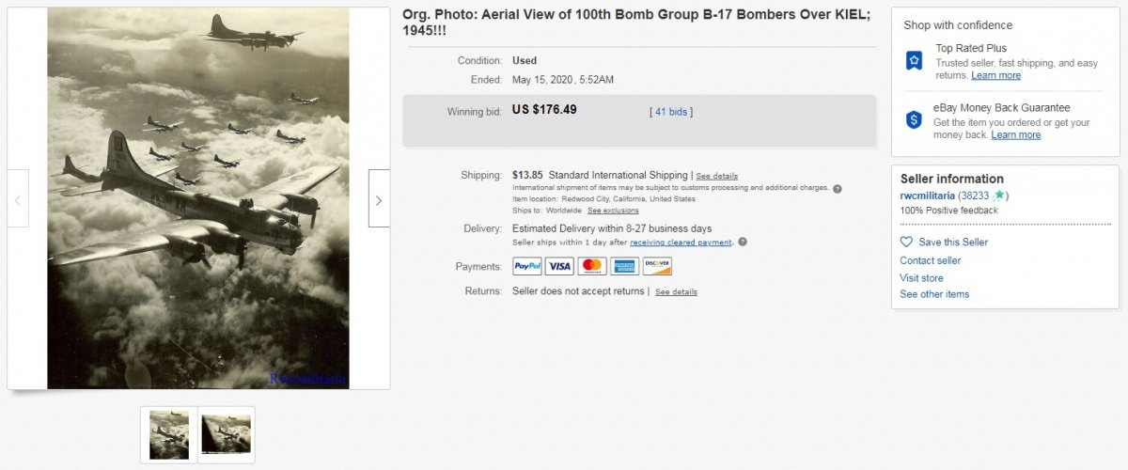Click the American Express icon

click(x=624, y=266)
